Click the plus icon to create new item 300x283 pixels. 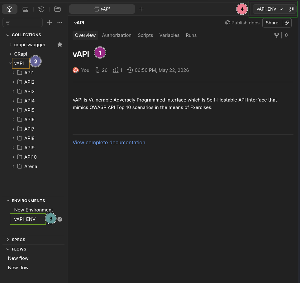coord(50,22)
